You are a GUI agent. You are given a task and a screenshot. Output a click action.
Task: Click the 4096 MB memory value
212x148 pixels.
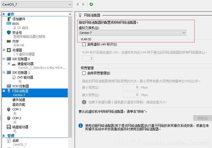(19, 45)
